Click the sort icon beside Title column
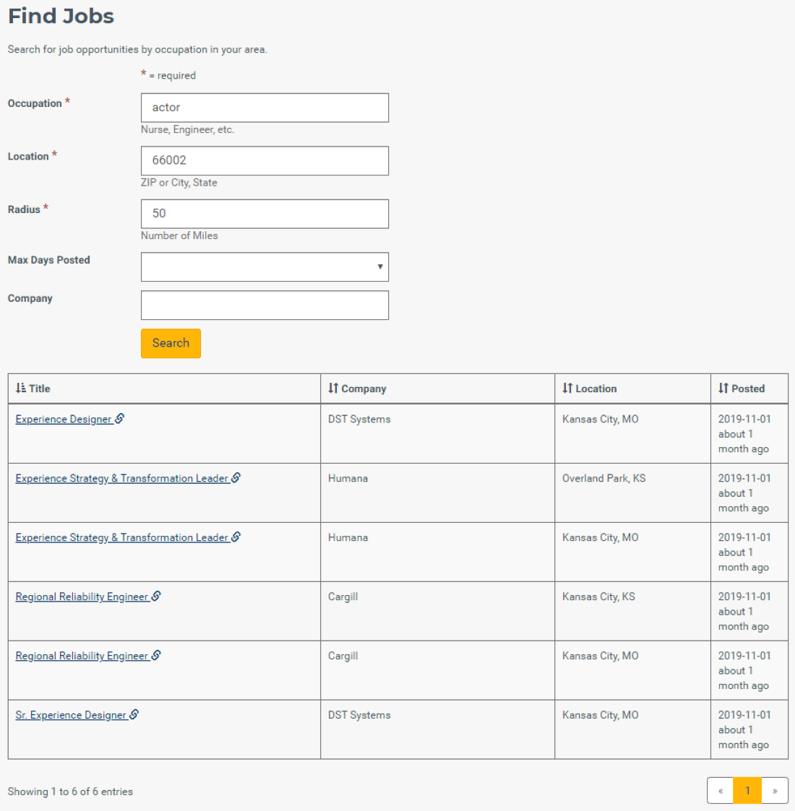 [x=21, y=388]
